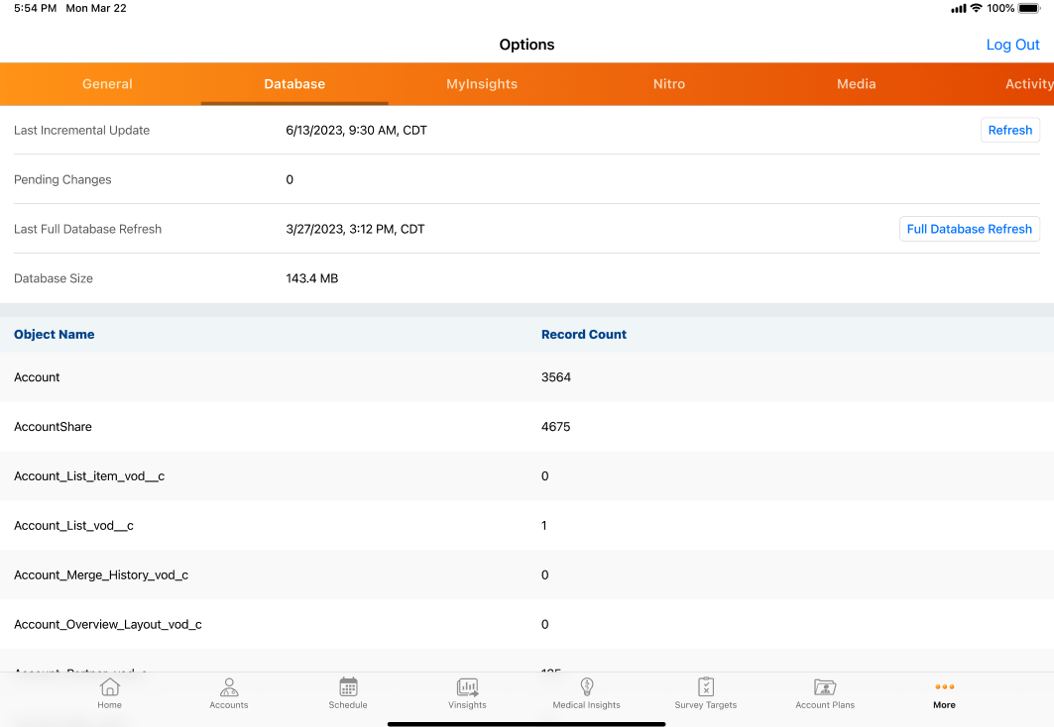Switch to the General tab
This screenshot has height=727, width=1054.
pos(107,84)
